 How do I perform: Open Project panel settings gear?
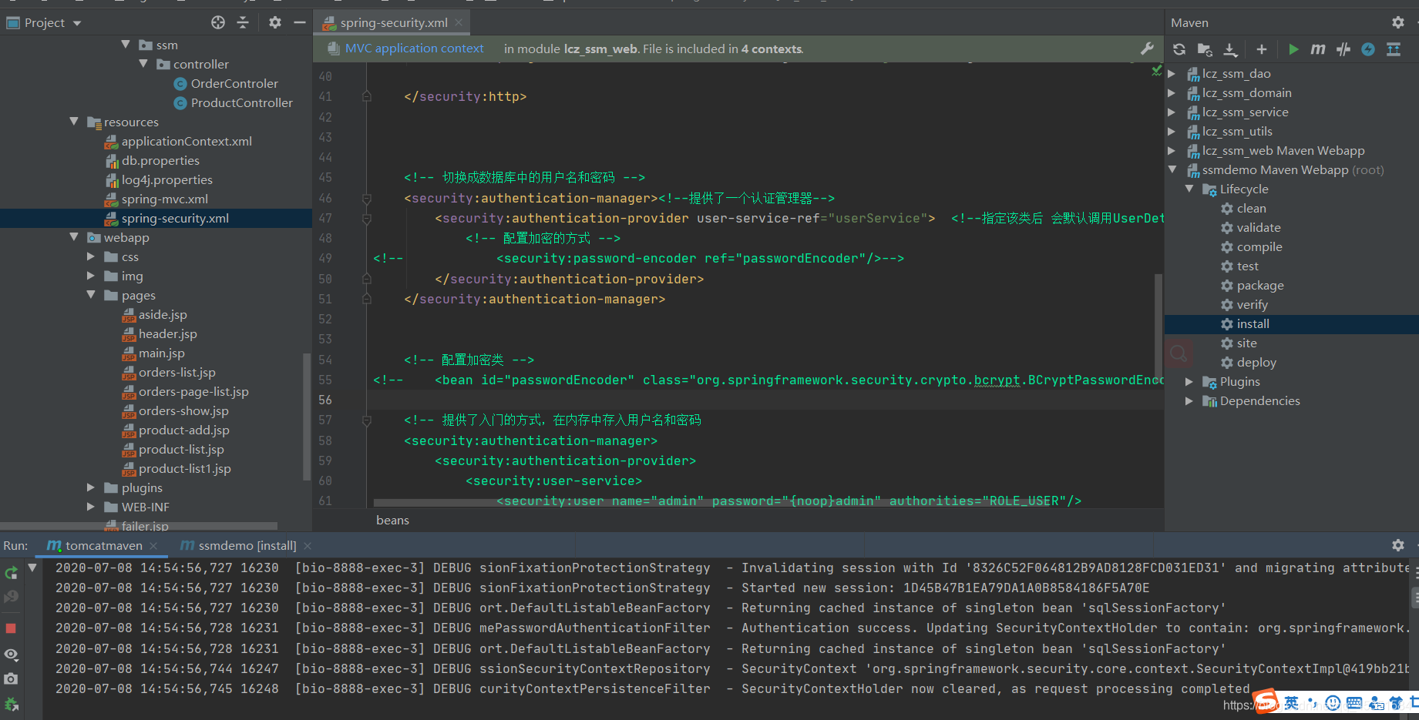pyautogui.click(x=275, y=22)
